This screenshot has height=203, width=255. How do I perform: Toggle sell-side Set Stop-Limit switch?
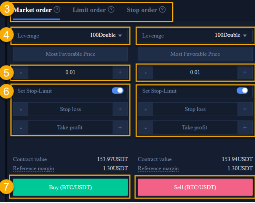click(242, 91)
